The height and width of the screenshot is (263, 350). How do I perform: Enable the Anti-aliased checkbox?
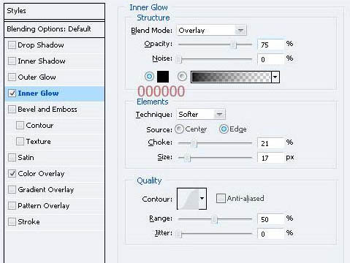pos(221,198)
